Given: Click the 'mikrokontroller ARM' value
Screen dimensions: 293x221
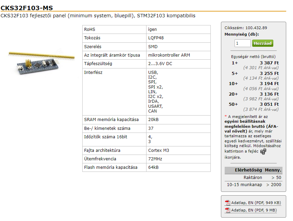Looking at the screenshot, I should tap(169, 55).
